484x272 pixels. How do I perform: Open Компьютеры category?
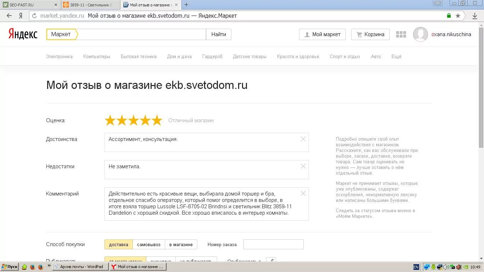pos(97,57)
